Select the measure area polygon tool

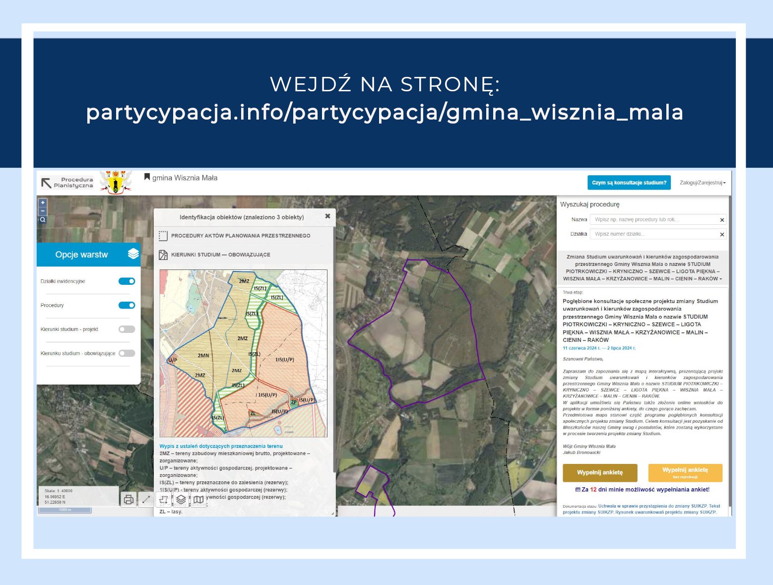(x=163, y=500)
